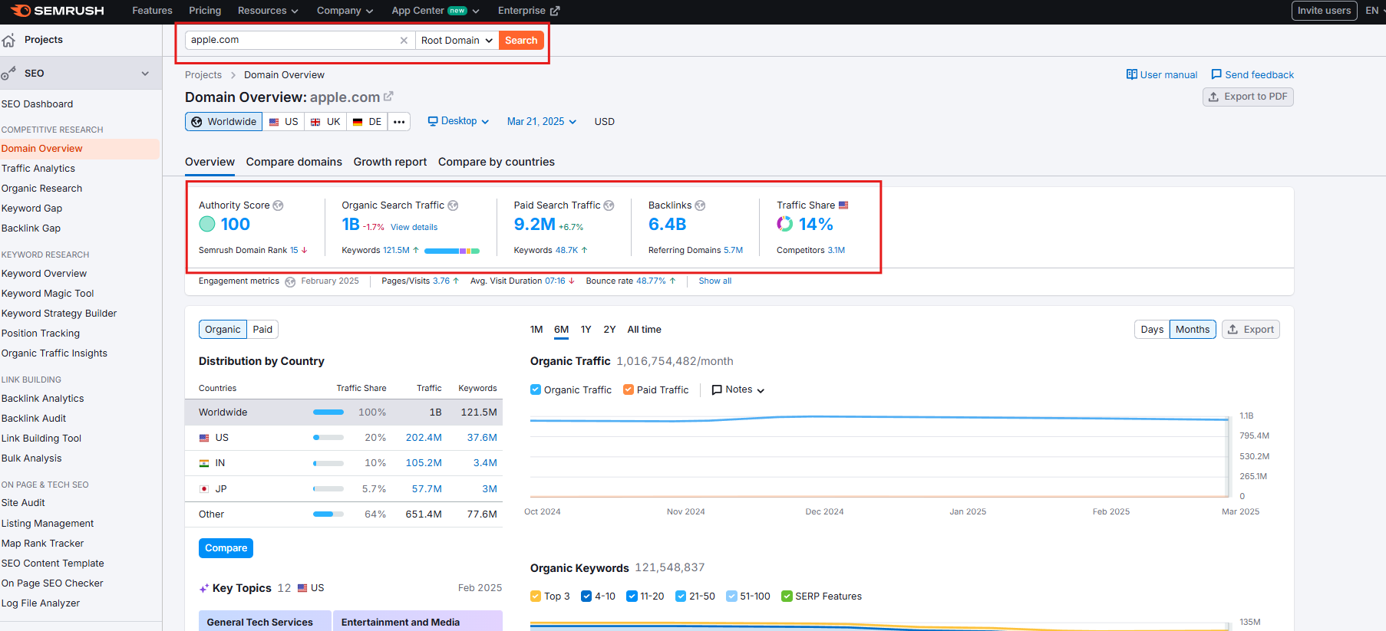Click Worldwide traffic share bar

(328, 412)
